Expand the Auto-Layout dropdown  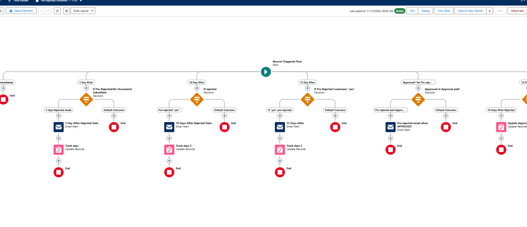(x=83, y=11)
